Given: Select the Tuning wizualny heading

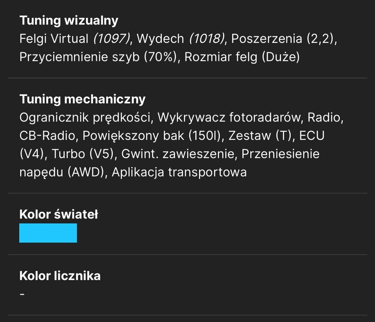Looking at the screenshot, I should click(69, 21).
